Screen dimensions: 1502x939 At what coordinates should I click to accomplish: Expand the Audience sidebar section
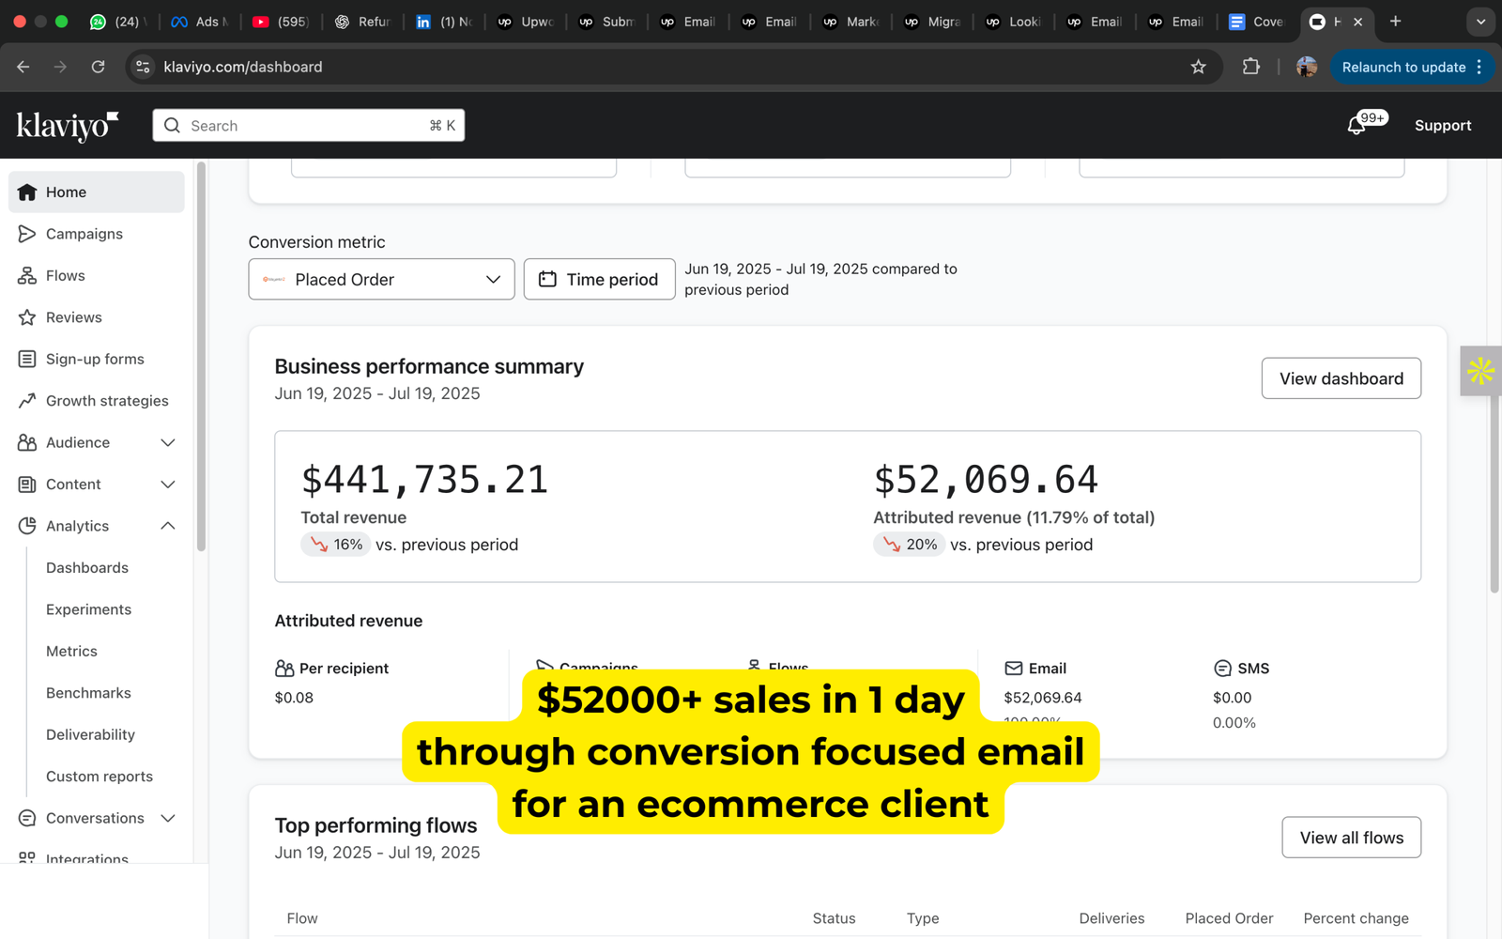pos(168,442)
